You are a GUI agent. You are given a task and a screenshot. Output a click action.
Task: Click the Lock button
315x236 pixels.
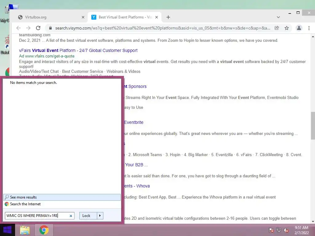[88, 216]
